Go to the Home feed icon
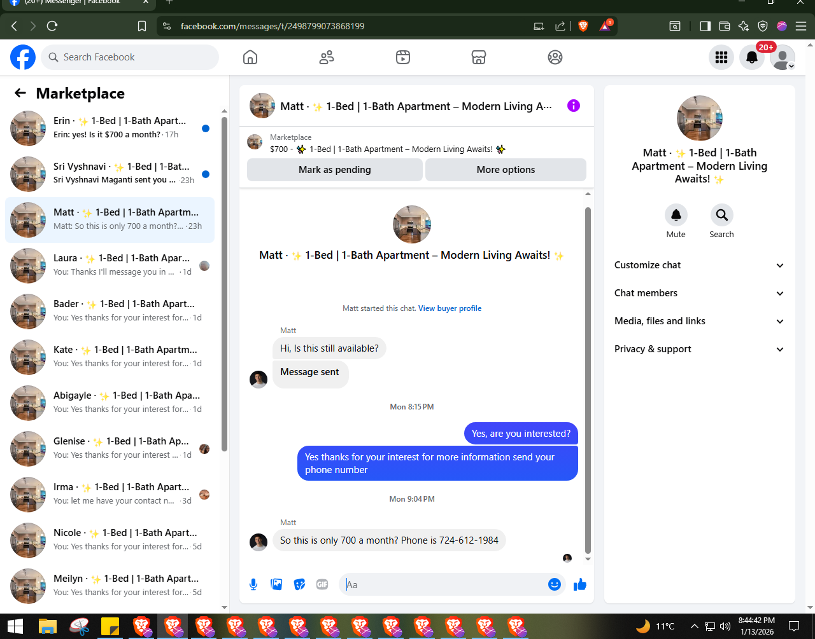This screenshot has height=639, width=815. (x=250, y=57)
